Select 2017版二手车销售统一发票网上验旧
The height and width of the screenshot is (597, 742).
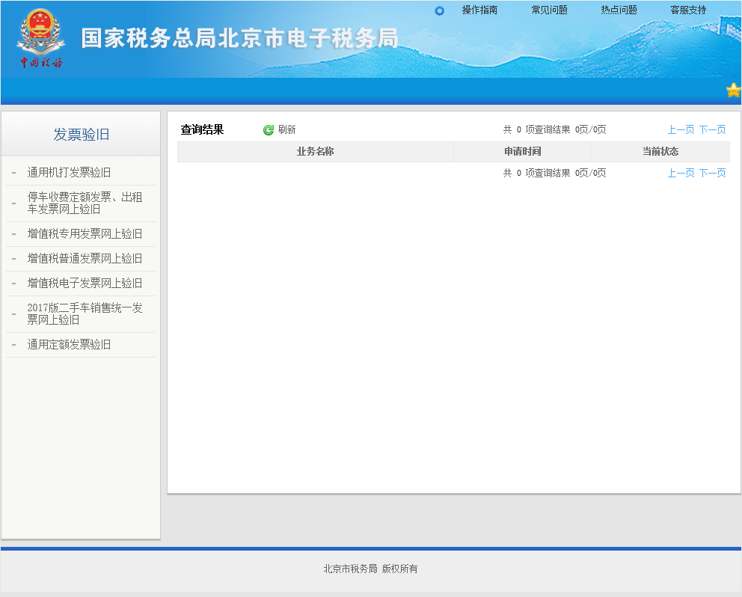pos(85,314)
